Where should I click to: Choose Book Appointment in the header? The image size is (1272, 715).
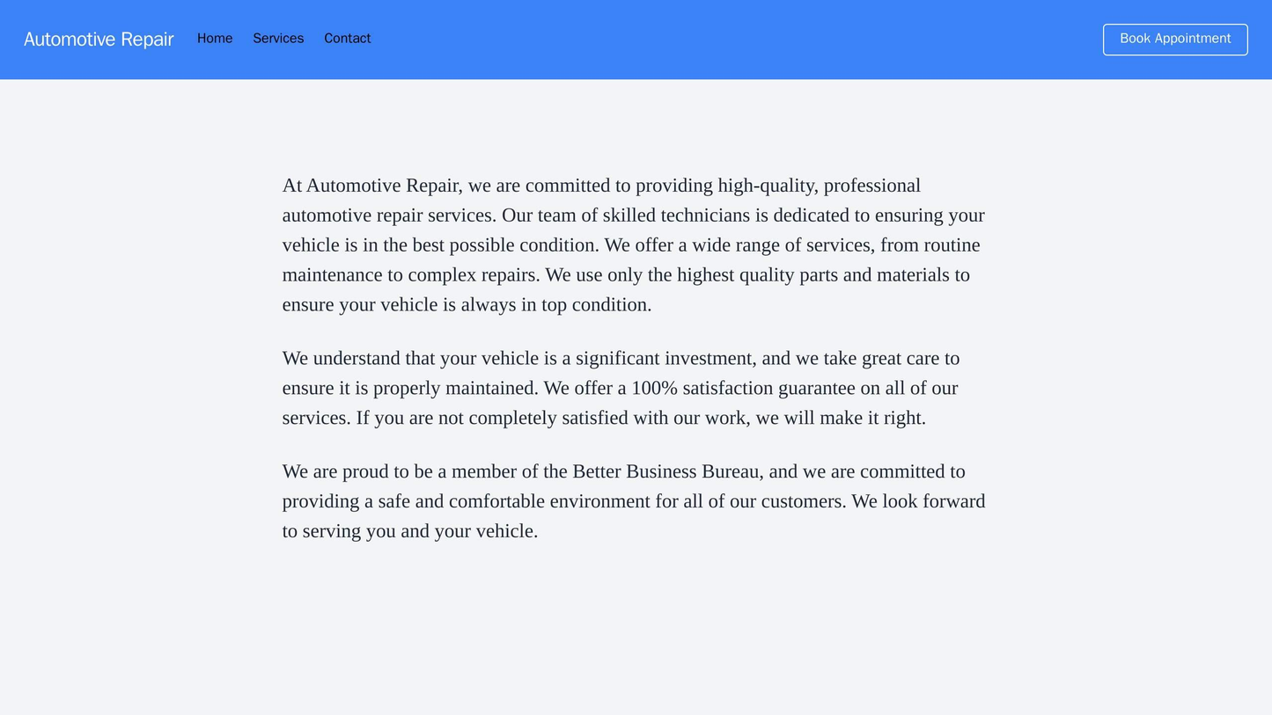[x=1174, y=38]
